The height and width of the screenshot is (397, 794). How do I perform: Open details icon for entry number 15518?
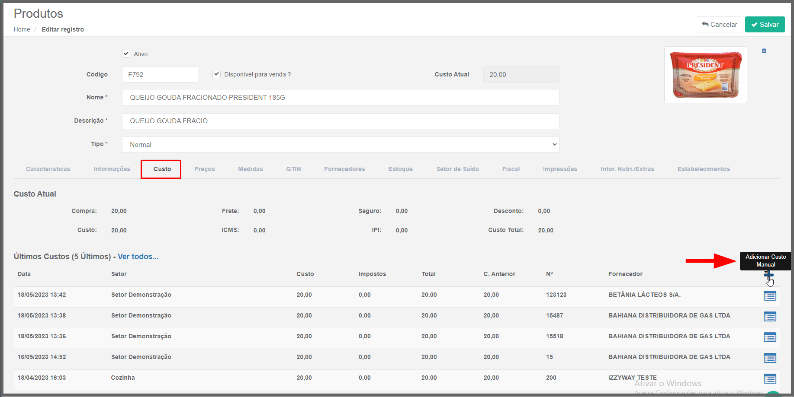[x=769, y=337]
